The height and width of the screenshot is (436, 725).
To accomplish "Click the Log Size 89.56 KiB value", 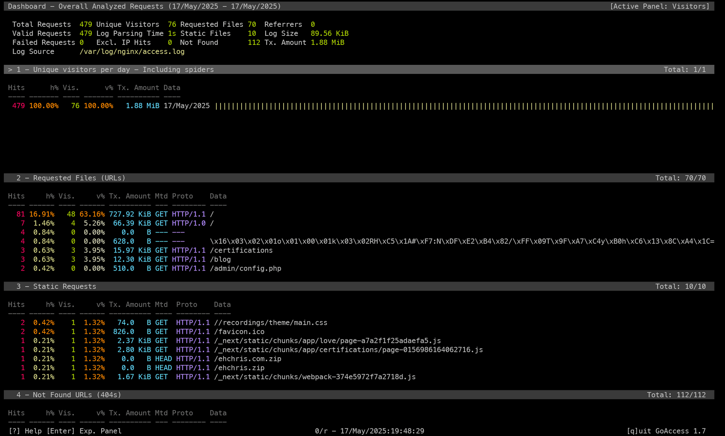I will pyautogui.click(x=330, y=34).
